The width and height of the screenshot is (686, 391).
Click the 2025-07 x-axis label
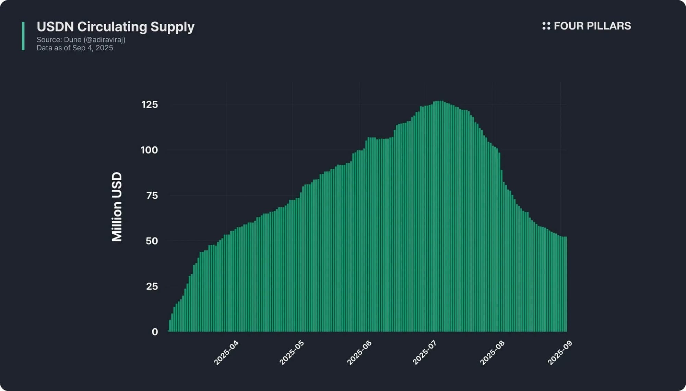click(424, 353)
